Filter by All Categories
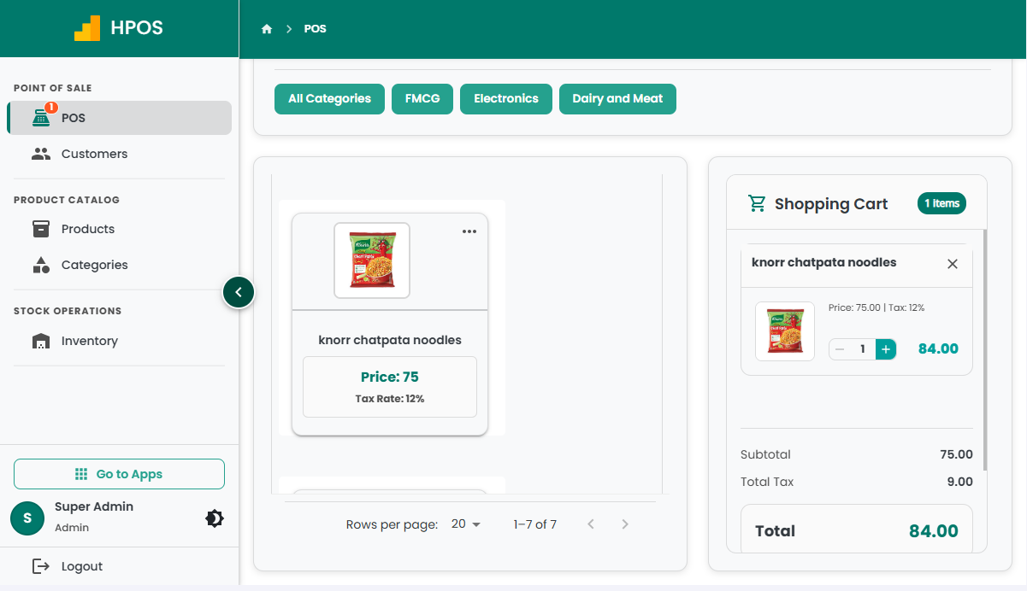 [x=329, y=99]
